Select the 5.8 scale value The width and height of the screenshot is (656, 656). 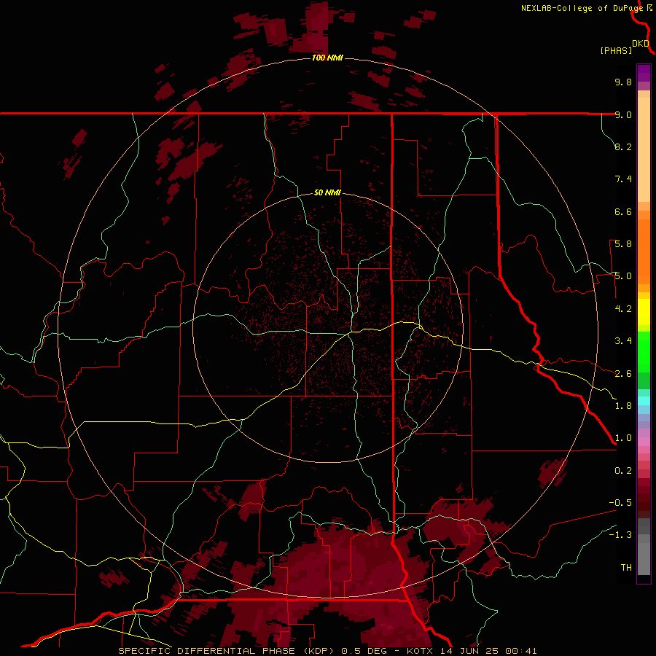pos(623,244)
